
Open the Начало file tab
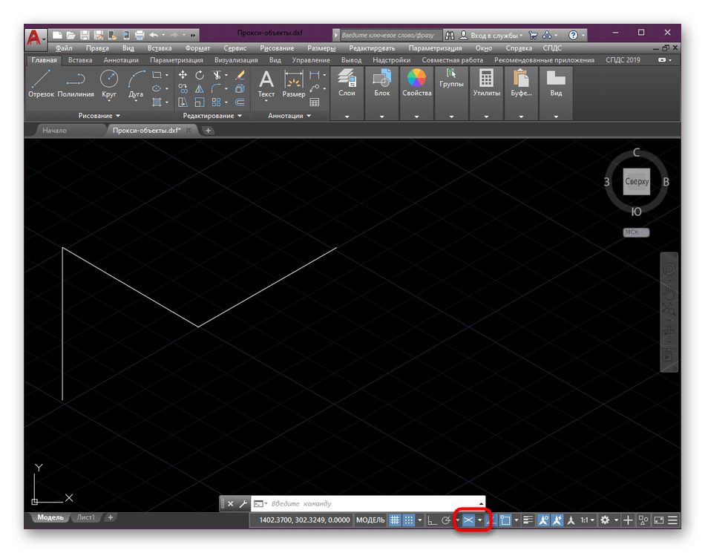(x=54, y=131)
